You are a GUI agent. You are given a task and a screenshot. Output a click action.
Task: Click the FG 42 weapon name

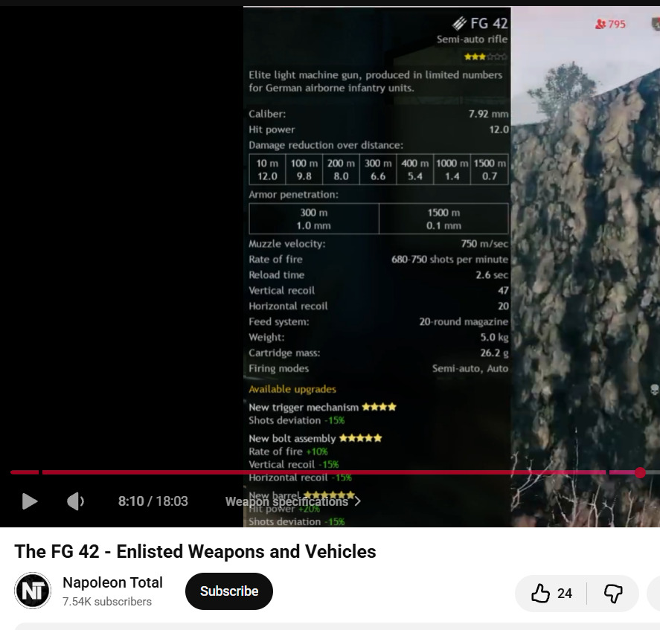(x=489, y=24)
